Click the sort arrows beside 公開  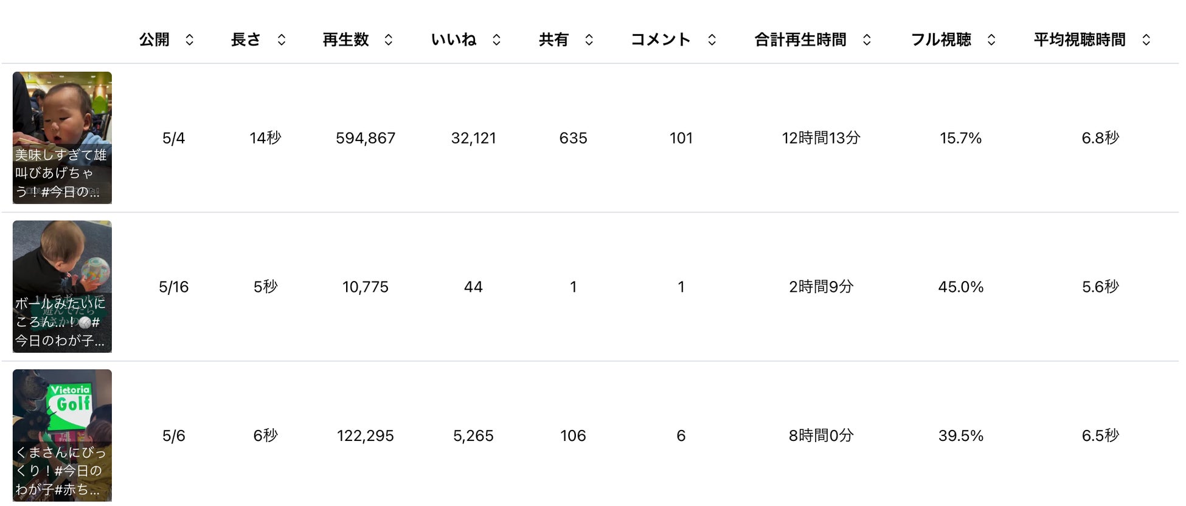[190, 40]
